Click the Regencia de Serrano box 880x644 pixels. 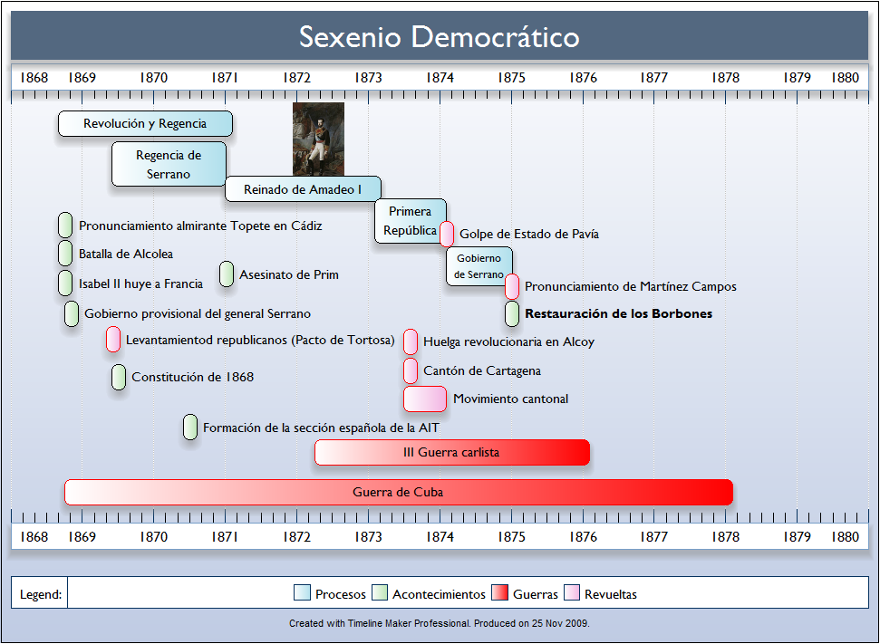pos(169,164)
